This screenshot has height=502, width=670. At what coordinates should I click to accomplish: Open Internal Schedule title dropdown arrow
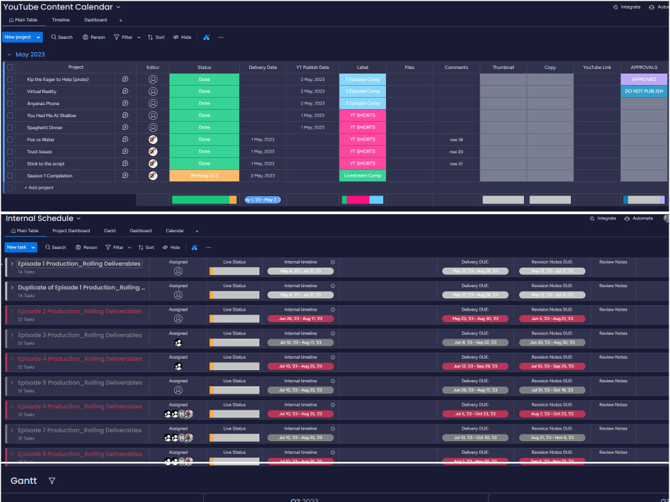tap(78, 218)
